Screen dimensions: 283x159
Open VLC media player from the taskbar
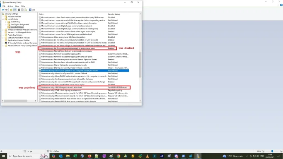coord(147,156)
